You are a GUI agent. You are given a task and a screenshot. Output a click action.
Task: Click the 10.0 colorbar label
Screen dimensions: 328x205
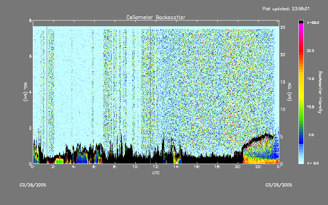click(x=310, y=107)
